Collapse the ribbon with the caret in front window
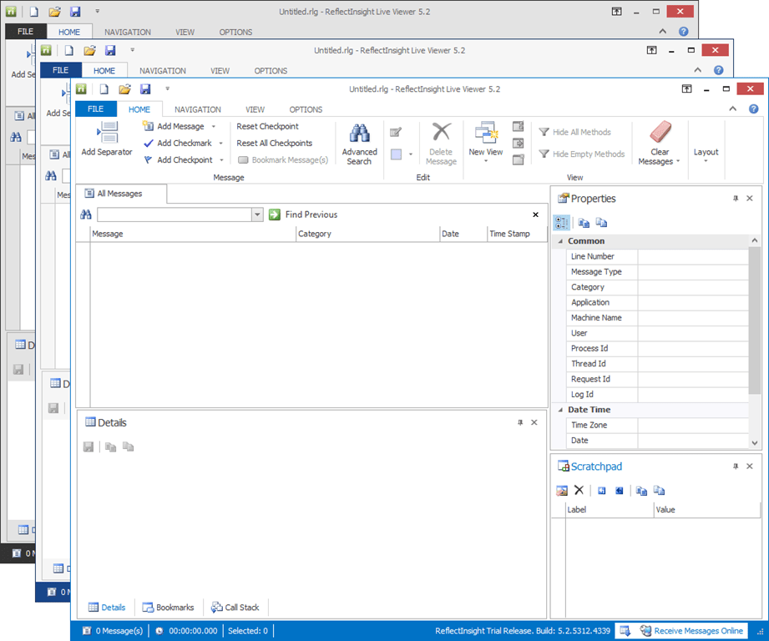The image size is (769, 641). [733, 109]
